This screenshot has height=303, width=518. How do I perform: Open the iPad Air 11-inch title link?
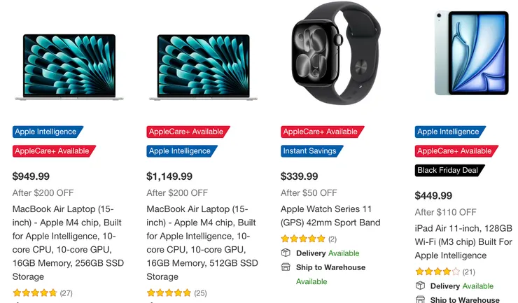coord(463,242)
